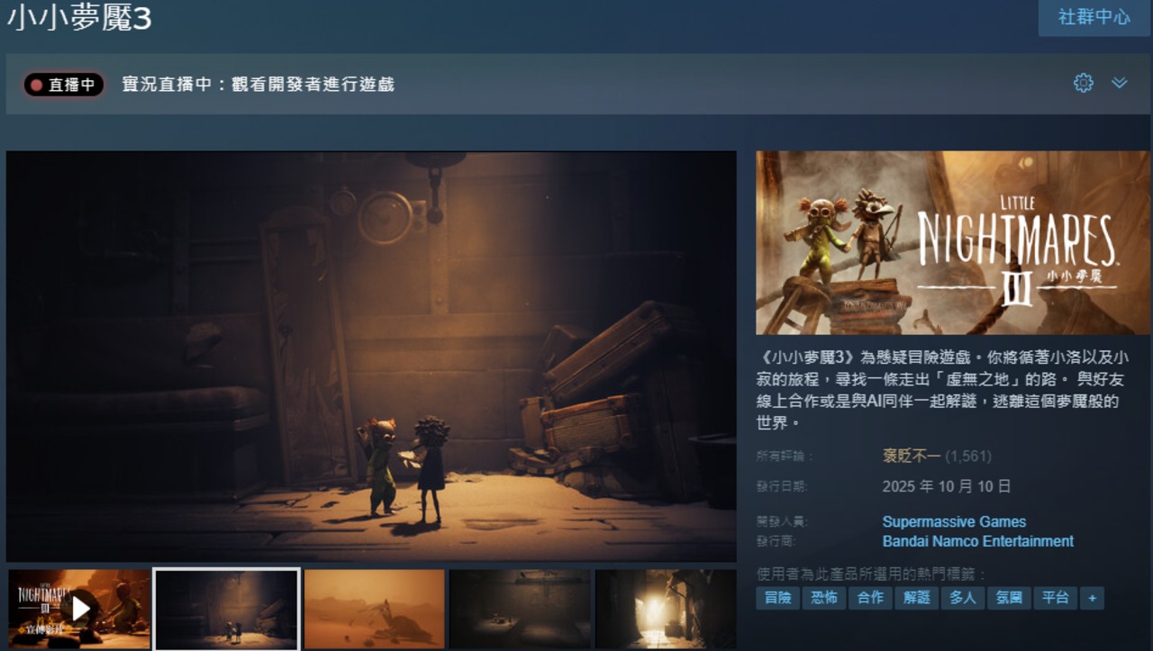This screenshot has width=1153, height=651.
Task: Click the plus button to add tags
Action: click(x=1092, y=598)
